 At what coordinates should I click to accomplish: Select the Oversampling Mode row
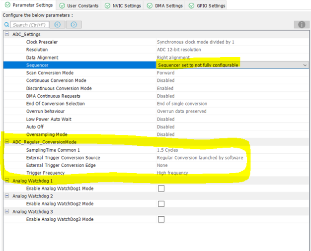click(156, 134)
